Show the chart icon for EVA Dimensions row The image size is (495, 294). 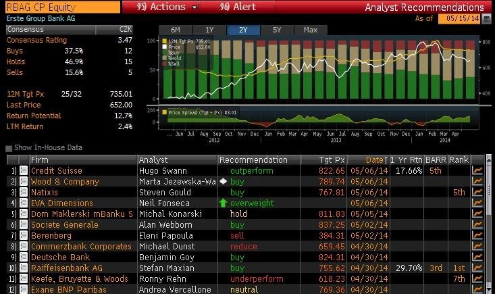click(x=477, y=203)
